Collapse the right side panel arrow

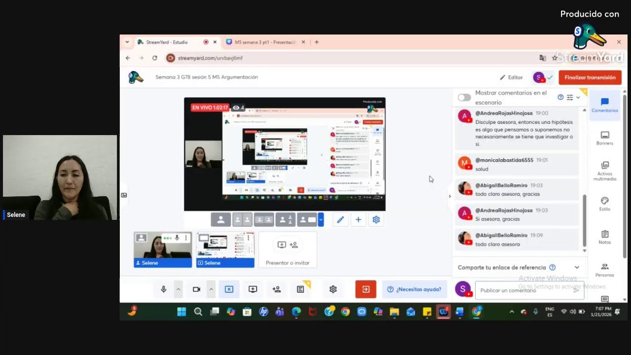tap(449, 196)
